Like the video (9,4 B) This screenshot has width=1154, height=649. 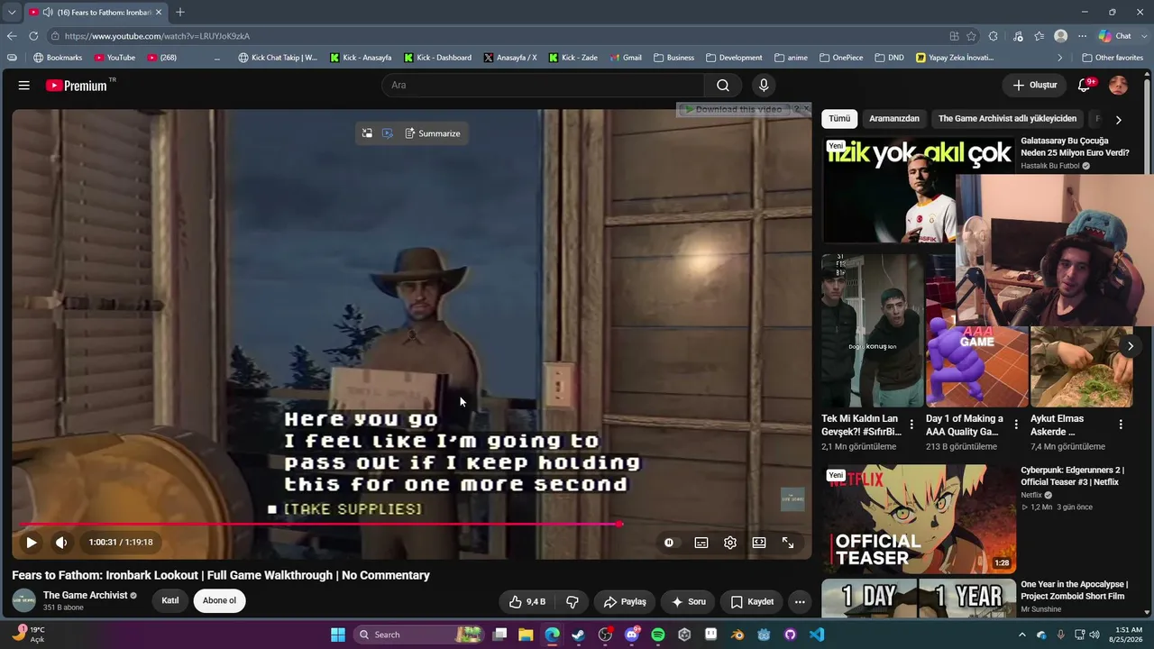coord(527,602)
